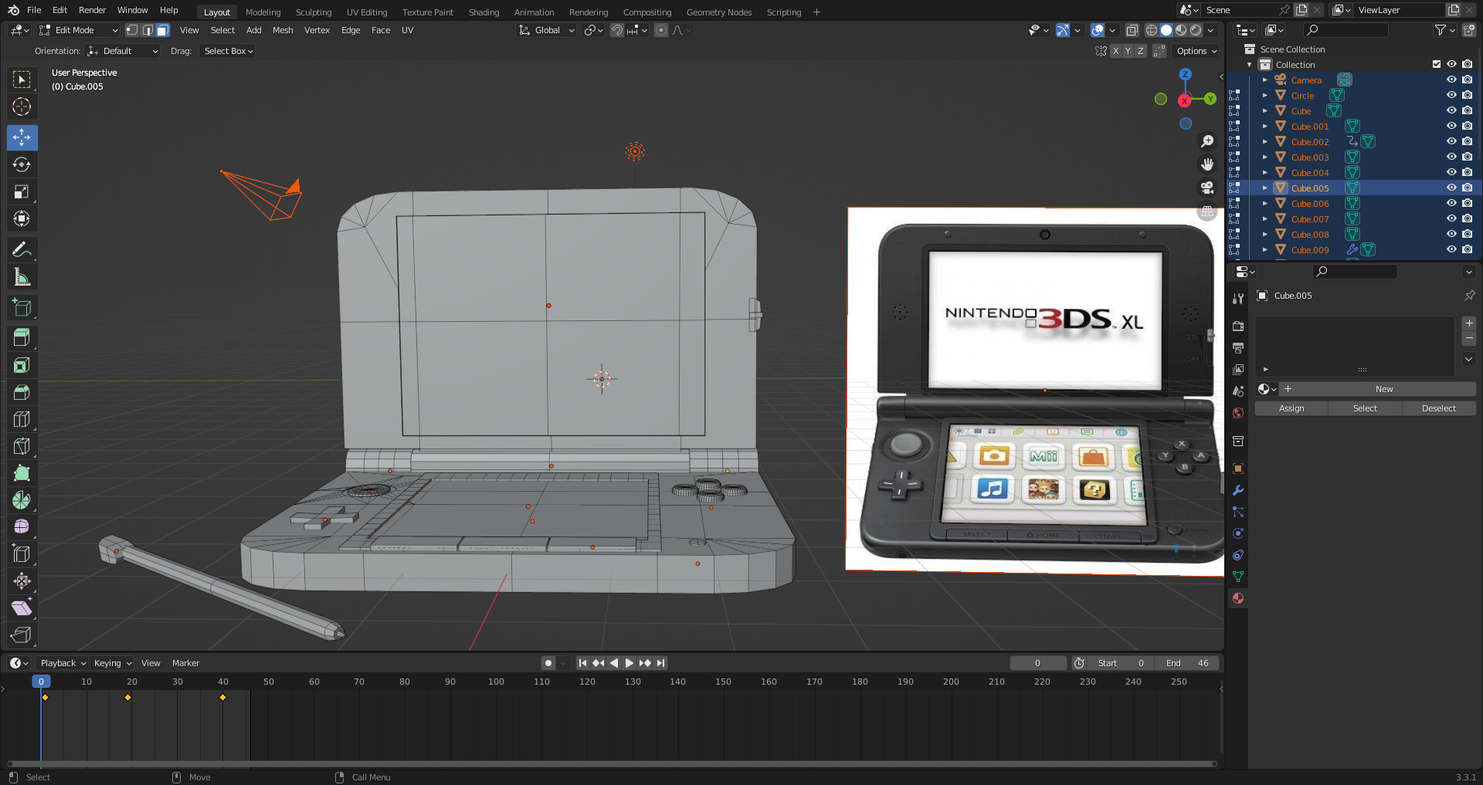Hide Cube.007 with its eye toggle
This screenshot has width=1483, height=785.
click(x=1451, y=218)
